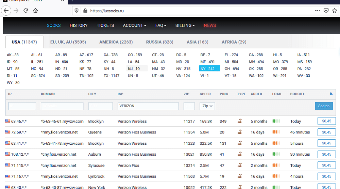Click the browser address bar URL

pos(107,11)
